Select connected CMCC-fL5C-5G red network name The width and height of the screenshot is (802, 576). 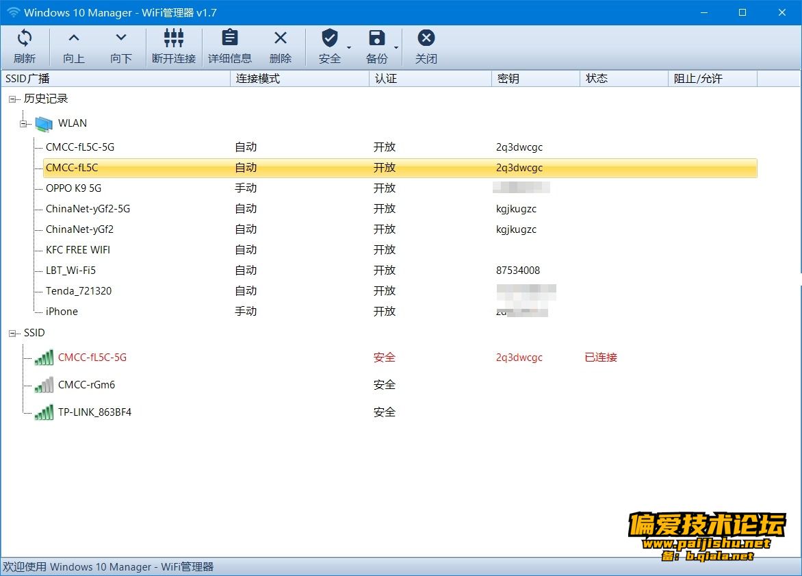pyautogui.click(x=92, y=358)
